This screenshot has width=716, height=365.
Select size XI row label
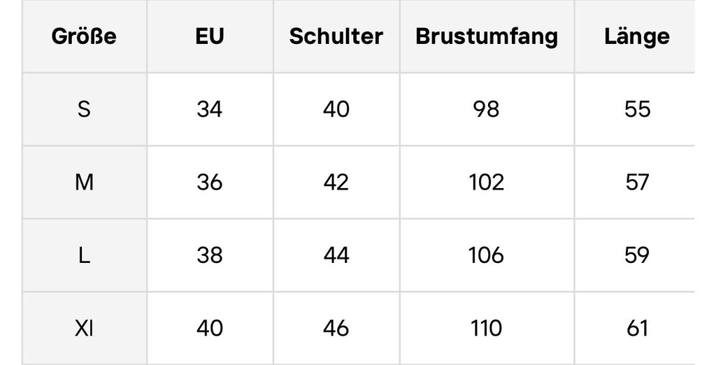(x=84, y=328)
